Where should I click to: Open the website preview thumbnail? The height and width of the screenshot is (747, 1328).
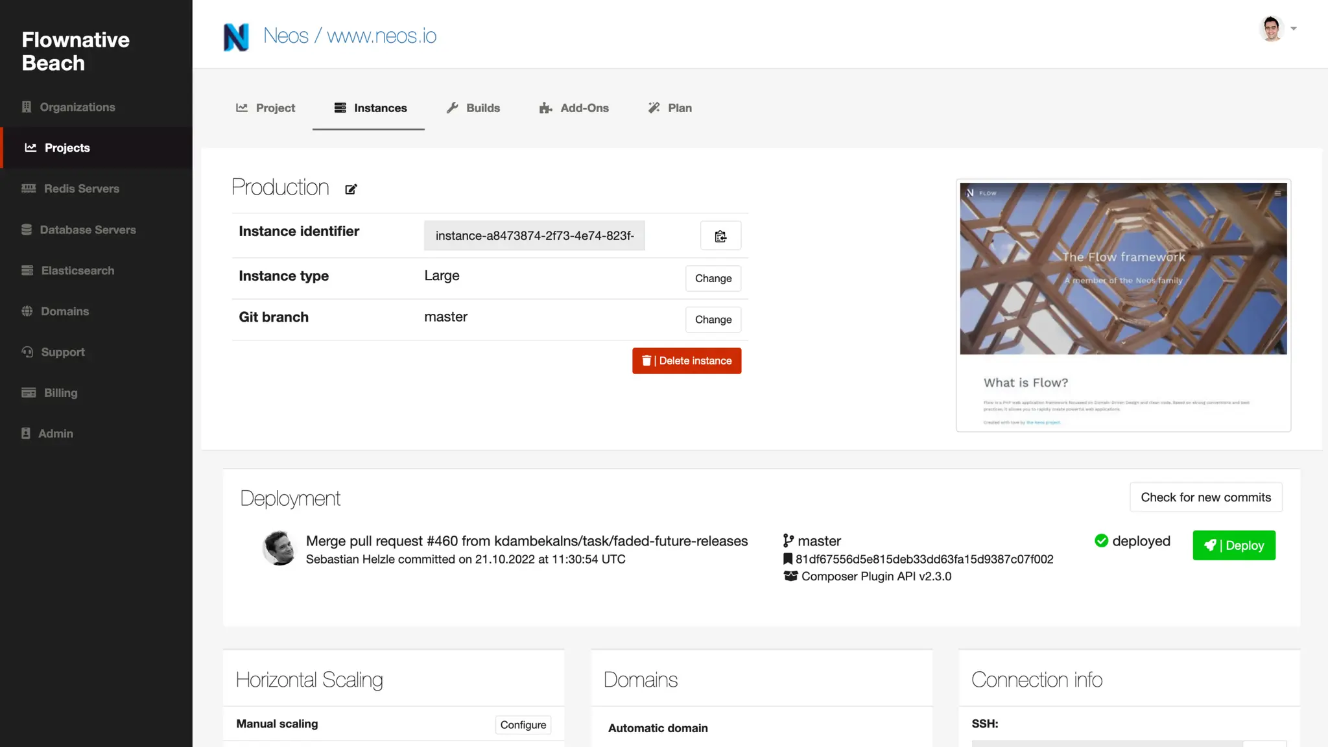[1123, 305]
